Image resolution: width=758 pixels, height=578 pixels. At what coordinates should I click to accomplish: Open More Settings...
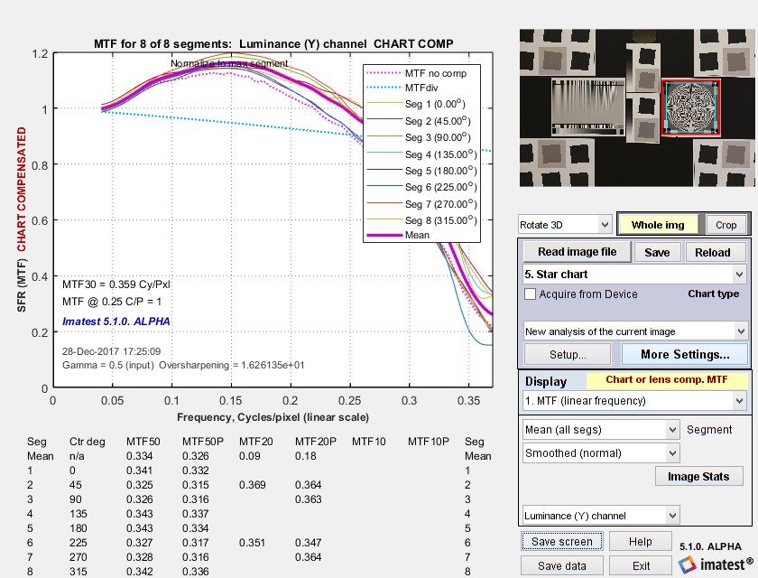tap(685, 355)
